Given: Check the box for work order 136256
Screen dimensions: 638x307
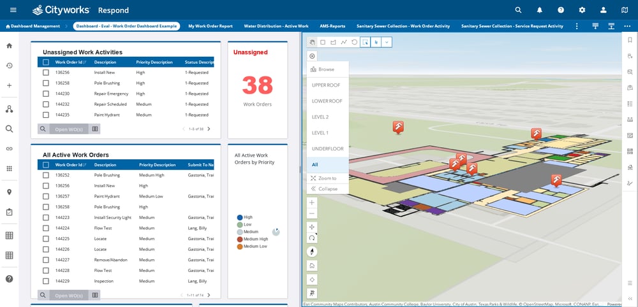Looking at the screenshot, I should (x=46, y=73).
